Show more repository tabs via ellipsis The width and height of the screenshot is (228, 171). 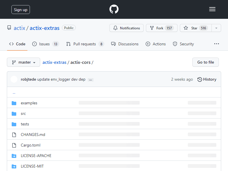(216, 44)
